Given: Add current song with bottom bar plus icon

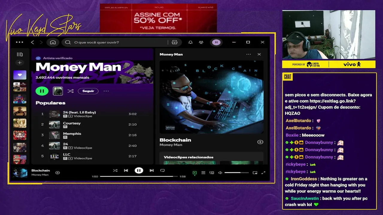Looking at the screenshot, I should coord(58,173).
